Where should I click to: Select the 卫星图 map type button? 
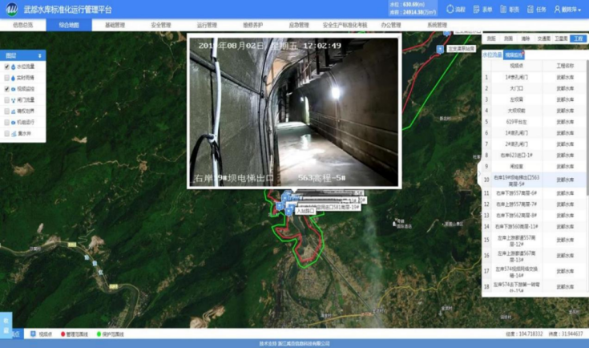click(562, 38)
